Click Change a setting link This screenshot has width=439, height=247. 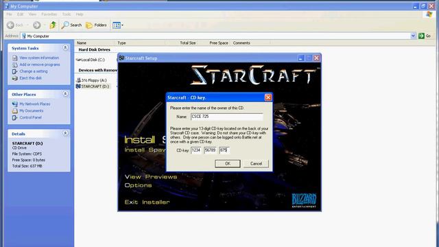coord(34,71)
